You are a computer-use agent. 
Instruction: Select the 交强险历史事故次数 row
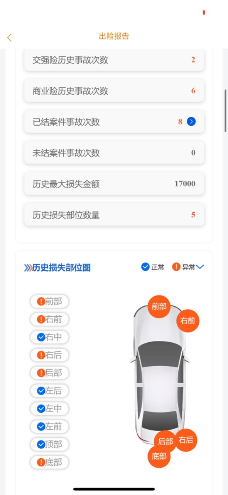[x=114, y=60]
